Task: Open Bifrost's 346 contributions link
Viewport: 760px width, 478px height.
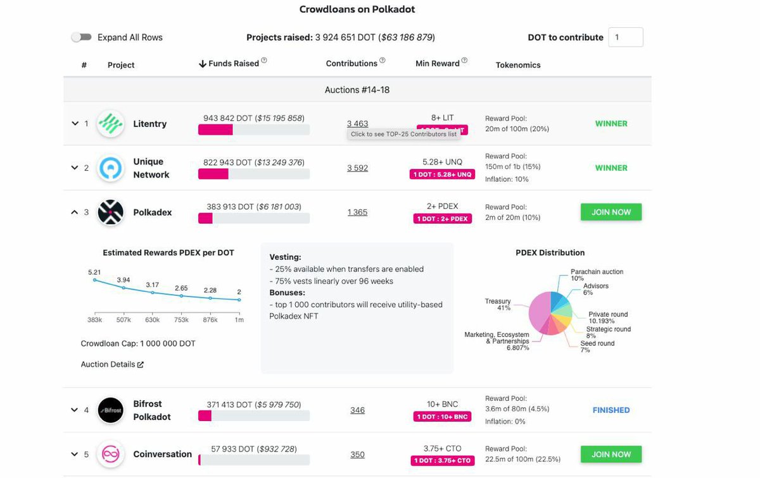Action: point(357,410)
